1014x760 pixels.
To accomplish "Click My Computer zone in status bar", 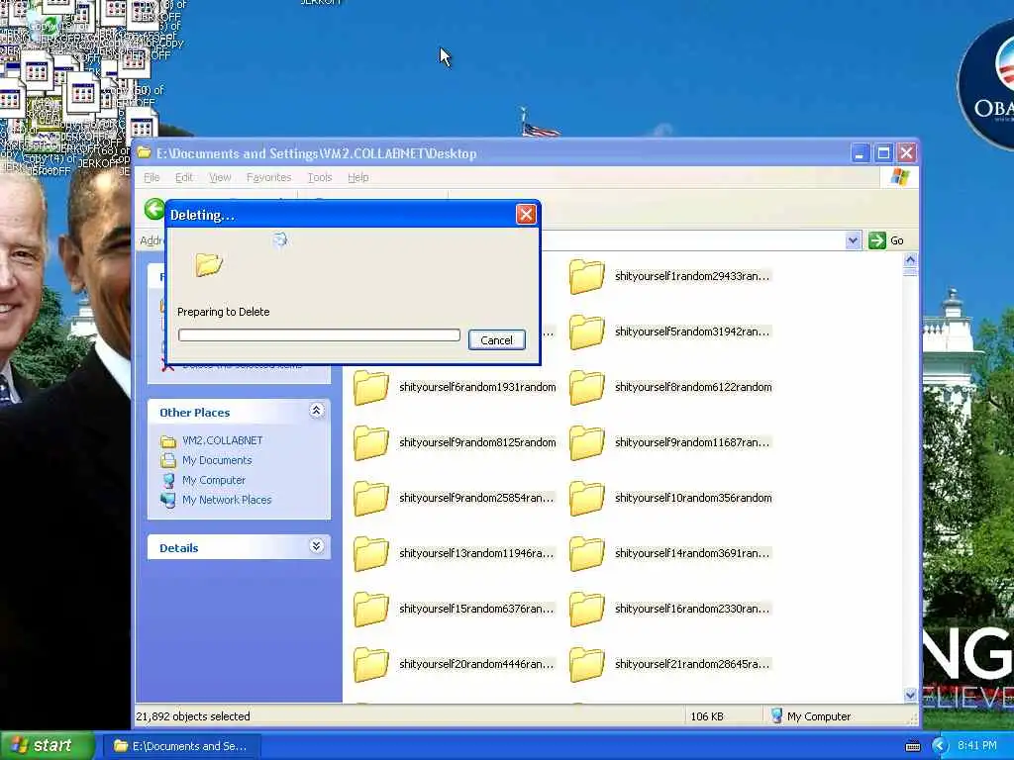I will pos(811,716).
